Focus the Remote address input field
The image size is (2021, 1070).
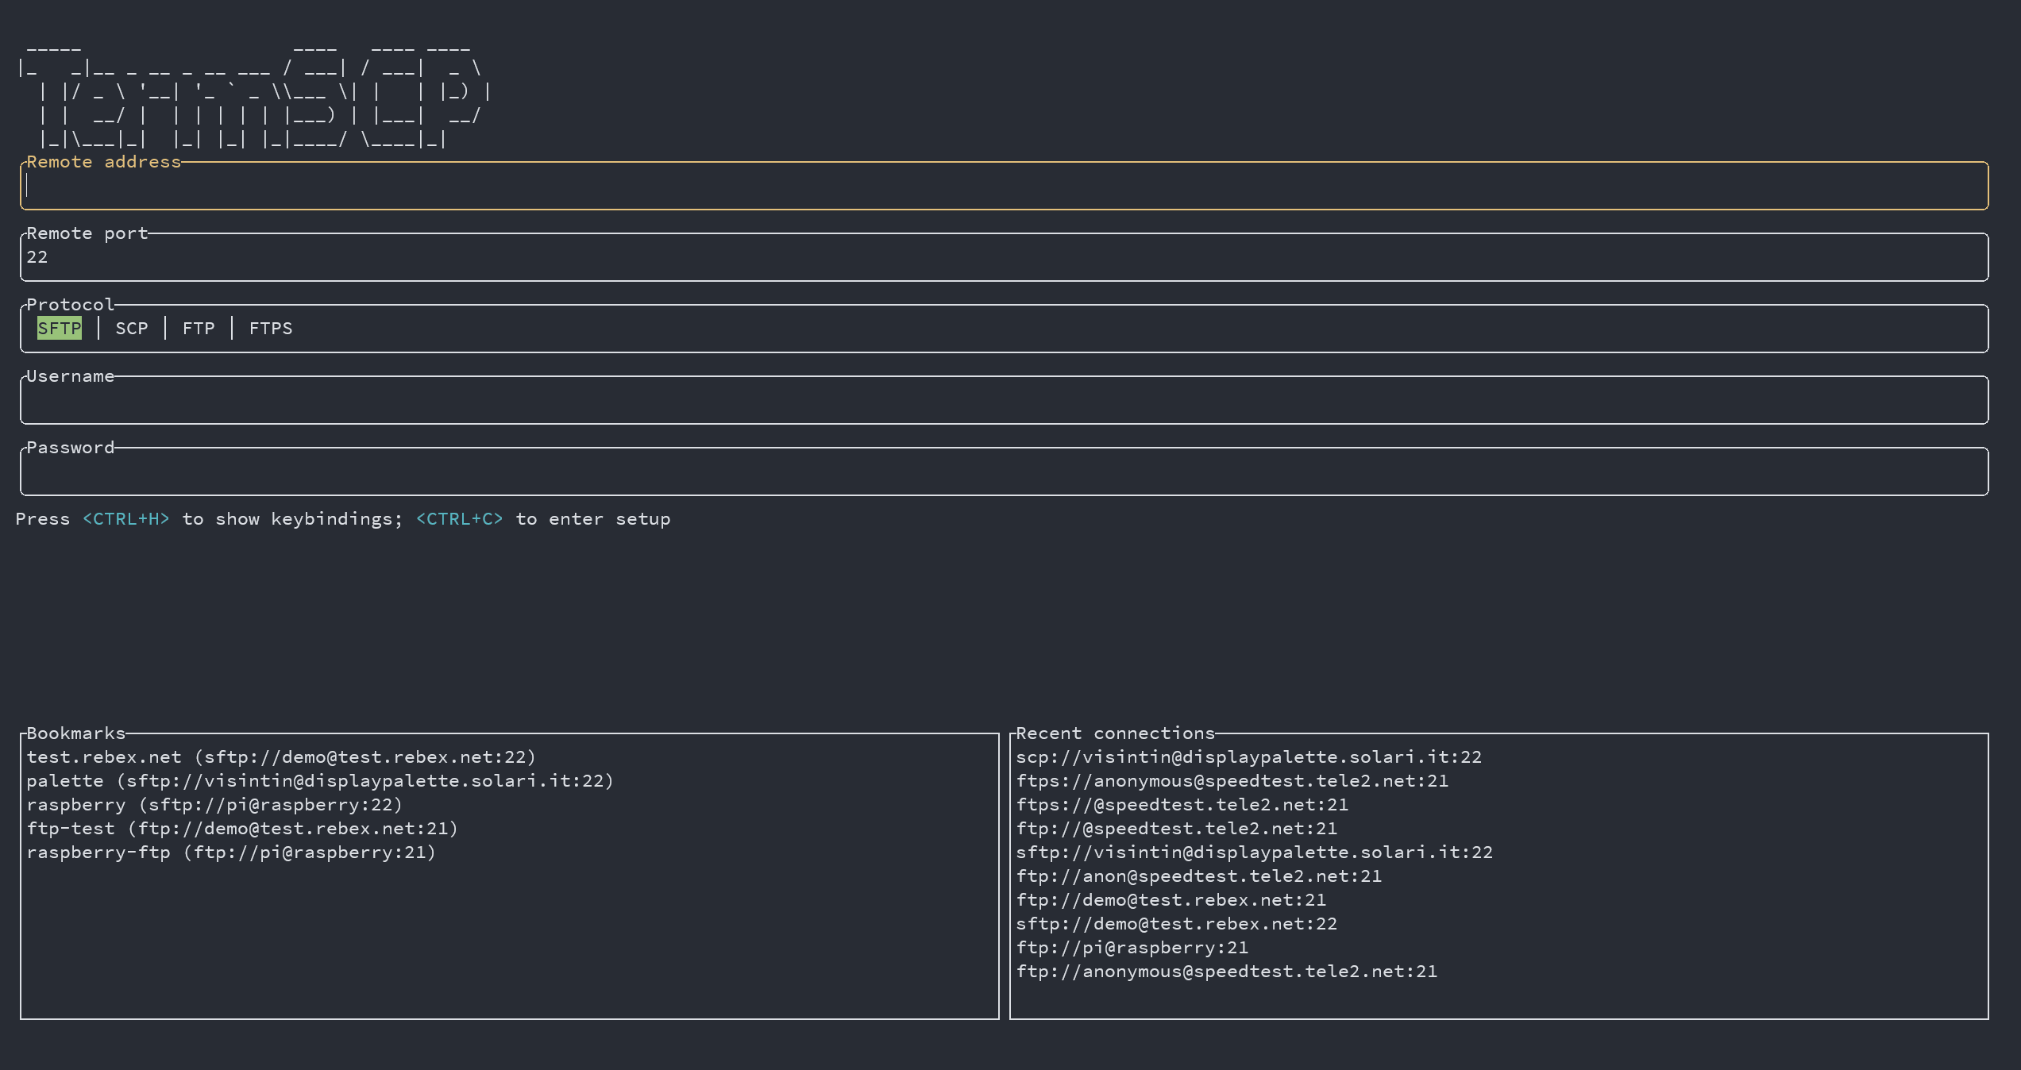click(x=1004, y=187)
